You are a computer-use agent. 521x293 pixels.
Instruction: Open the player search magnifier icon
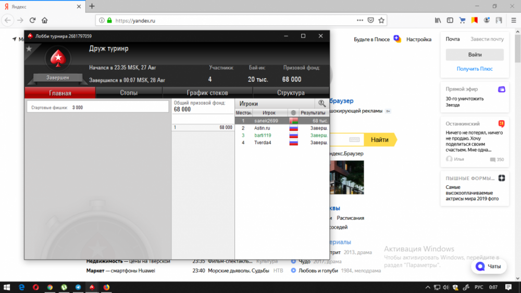(x=322, y=104)
